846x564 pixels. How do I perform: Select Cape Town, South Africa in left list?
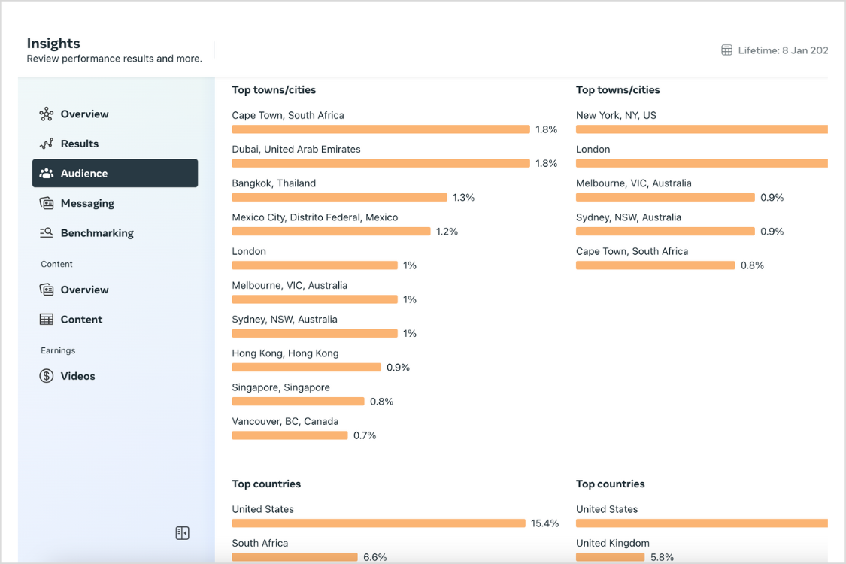[288, 115]
